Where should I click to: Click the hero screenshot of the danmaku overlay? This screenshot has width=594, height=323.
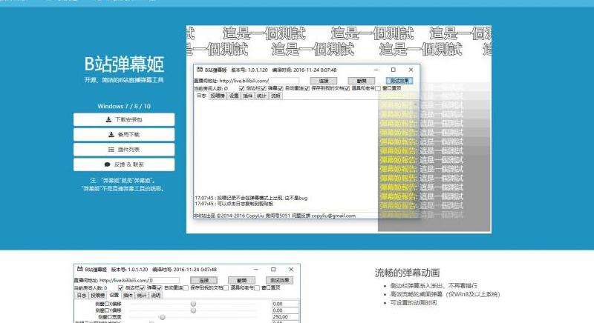click(339, 129)
